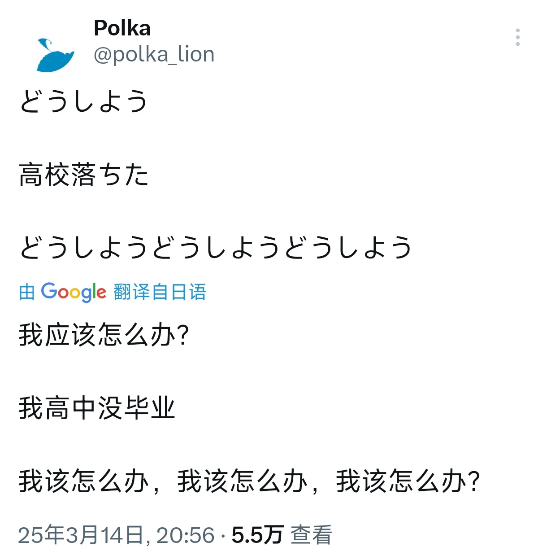Click the 翻译自日语 translation attribution

tap(160, 292)
